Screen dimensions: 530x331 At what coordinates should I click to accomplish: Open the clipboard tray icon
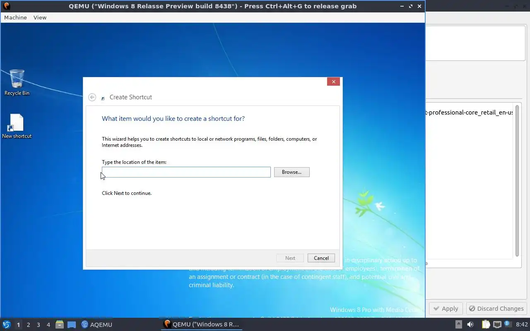click(x=485, y=324)
